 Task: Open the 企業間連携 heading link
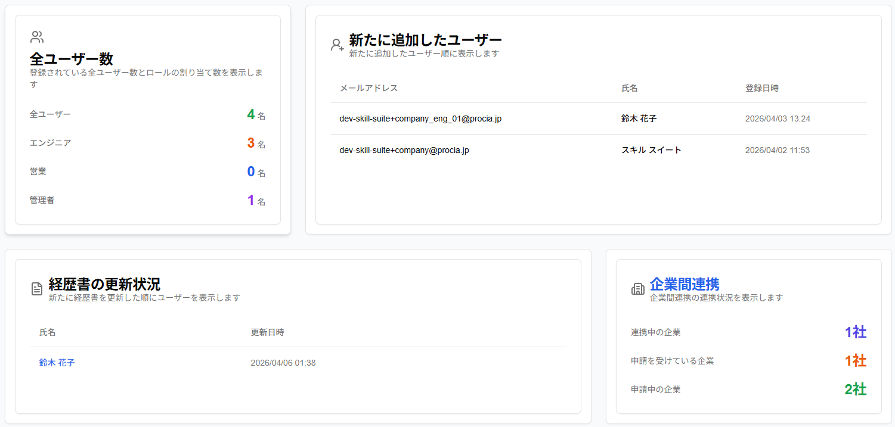pyautogui.click(x=685, y=284)
